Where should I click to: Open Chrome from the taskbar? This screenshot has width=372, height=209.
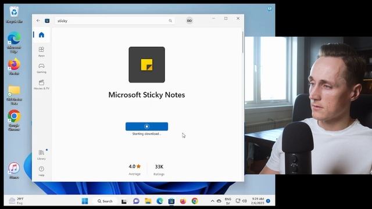195,201
